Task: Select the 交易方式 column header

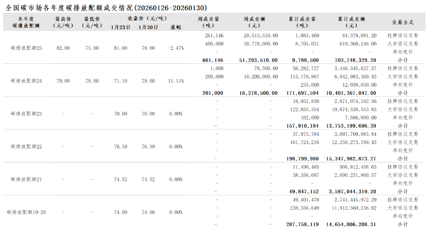Action: click(402, 22)
